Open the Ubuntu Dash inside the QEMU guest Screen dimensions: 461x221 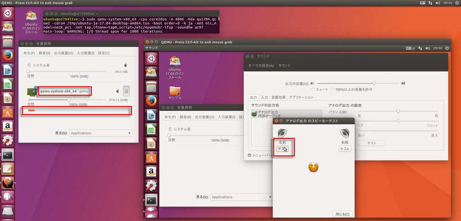coord(151,58)
